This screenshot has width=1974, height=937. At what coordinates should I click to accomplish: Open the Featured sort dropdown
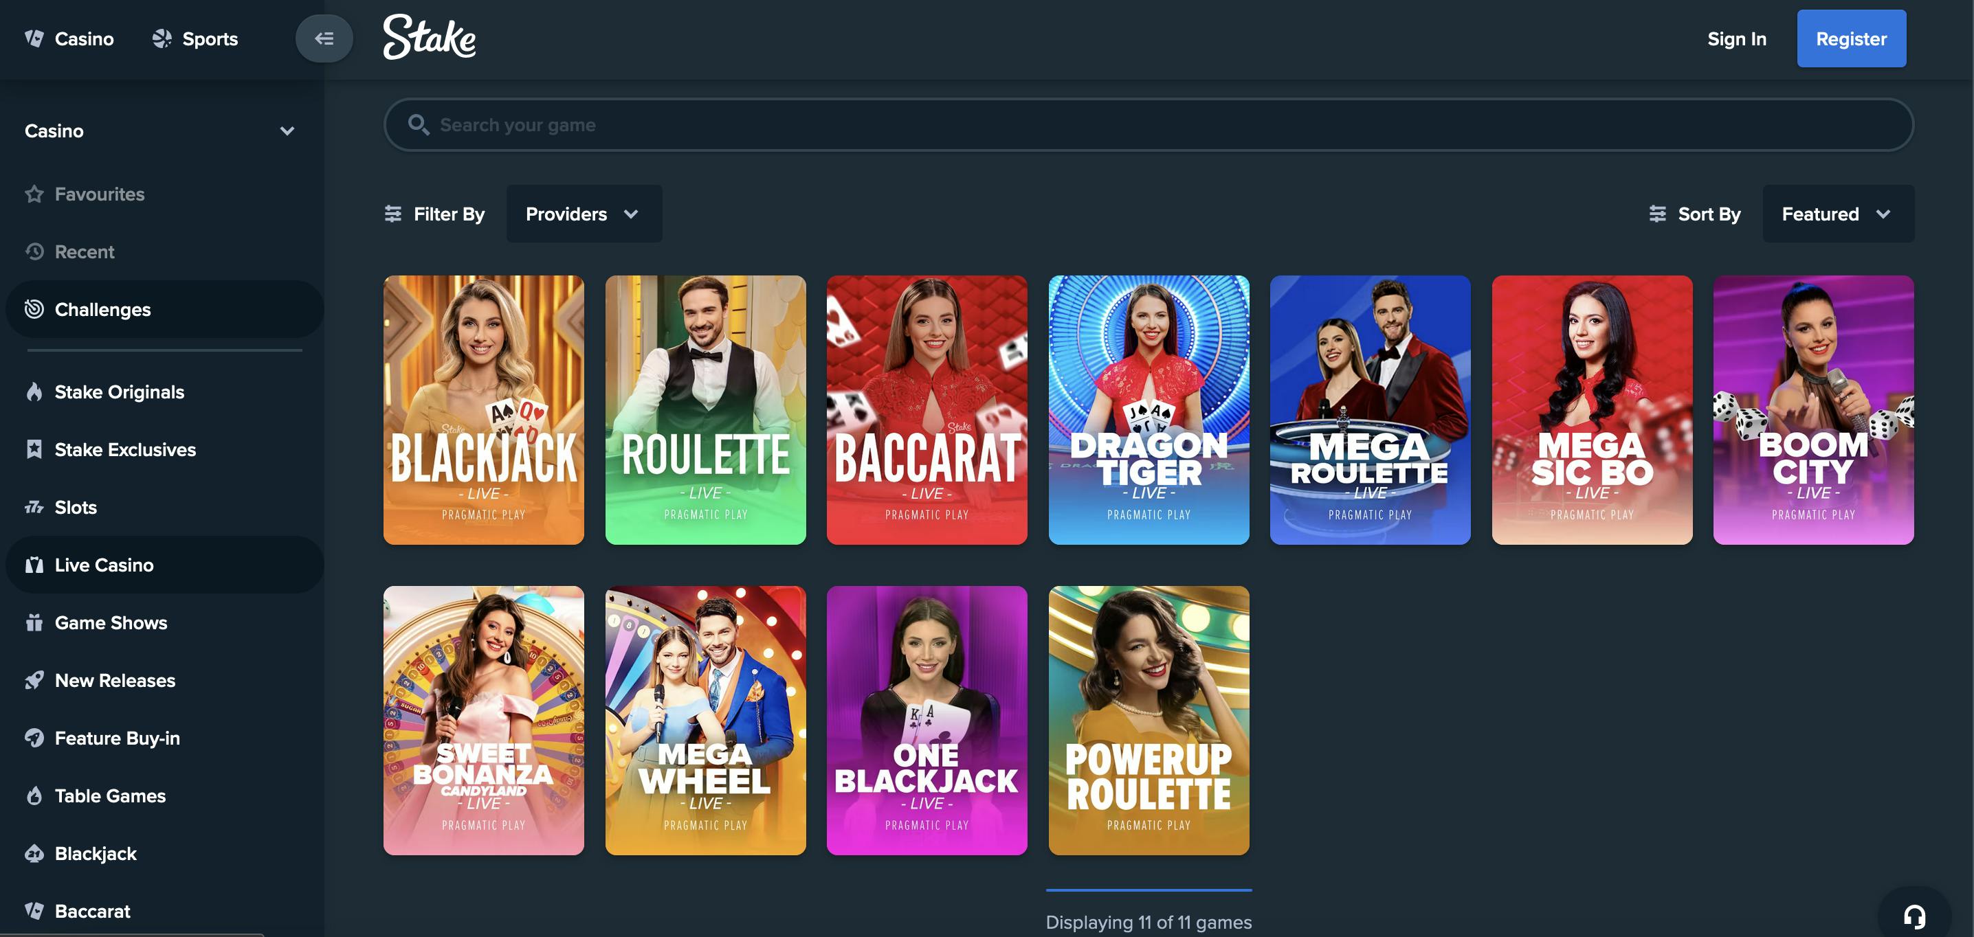(x=1837, y=214)
